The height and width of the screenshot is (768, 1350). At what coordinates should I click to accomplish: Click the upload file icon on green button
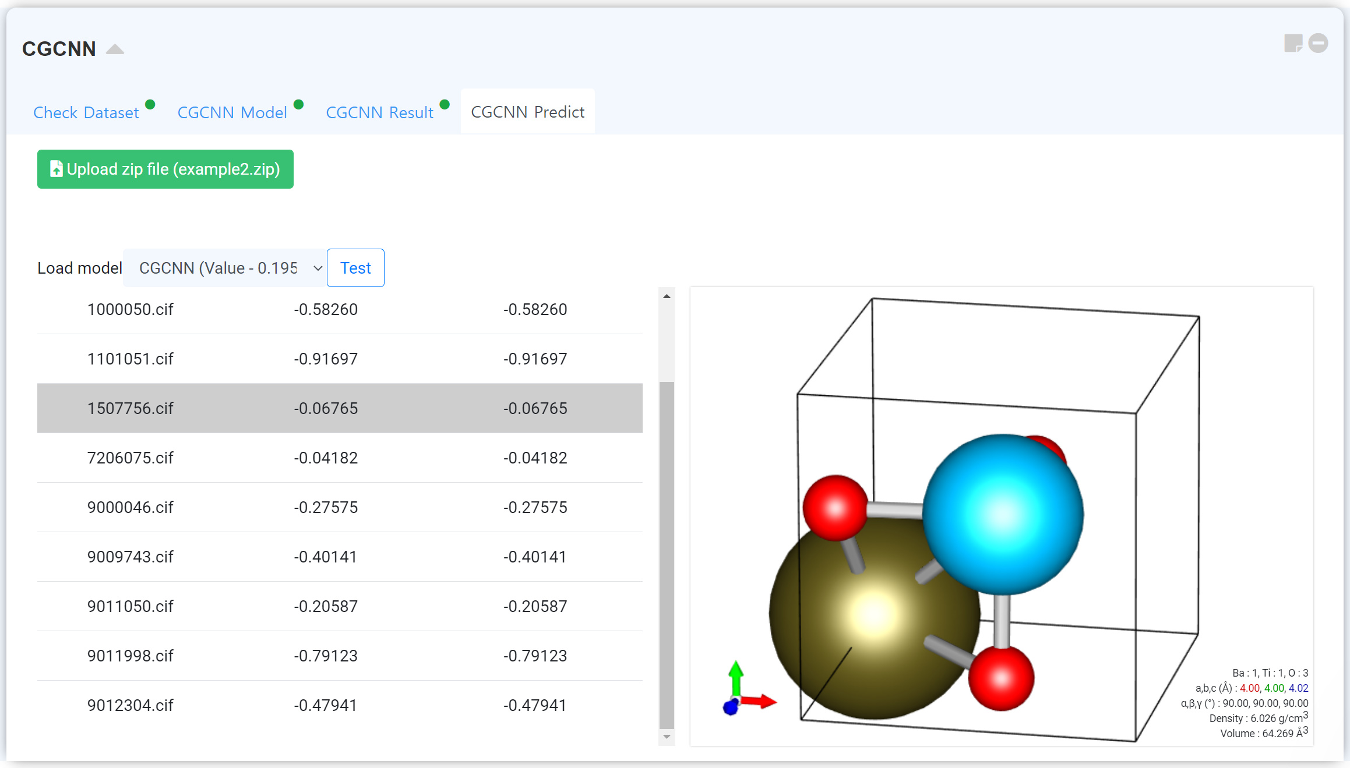tap(56, 169)
